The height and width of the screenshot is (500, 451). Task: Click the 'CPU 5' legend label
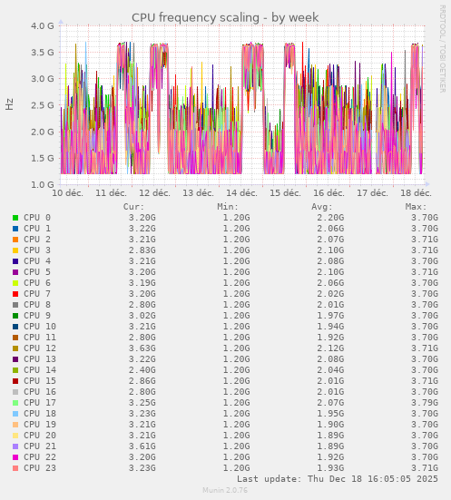pos(37,272)
